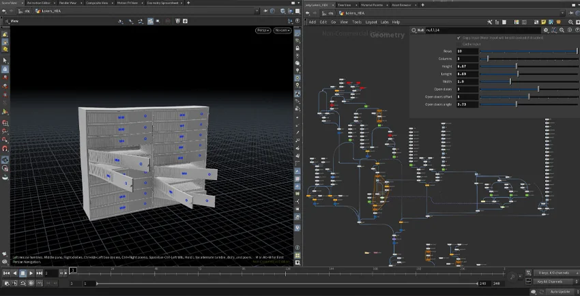
Task: Click the Open doors offset value field
Action: [x=467, y=97]
